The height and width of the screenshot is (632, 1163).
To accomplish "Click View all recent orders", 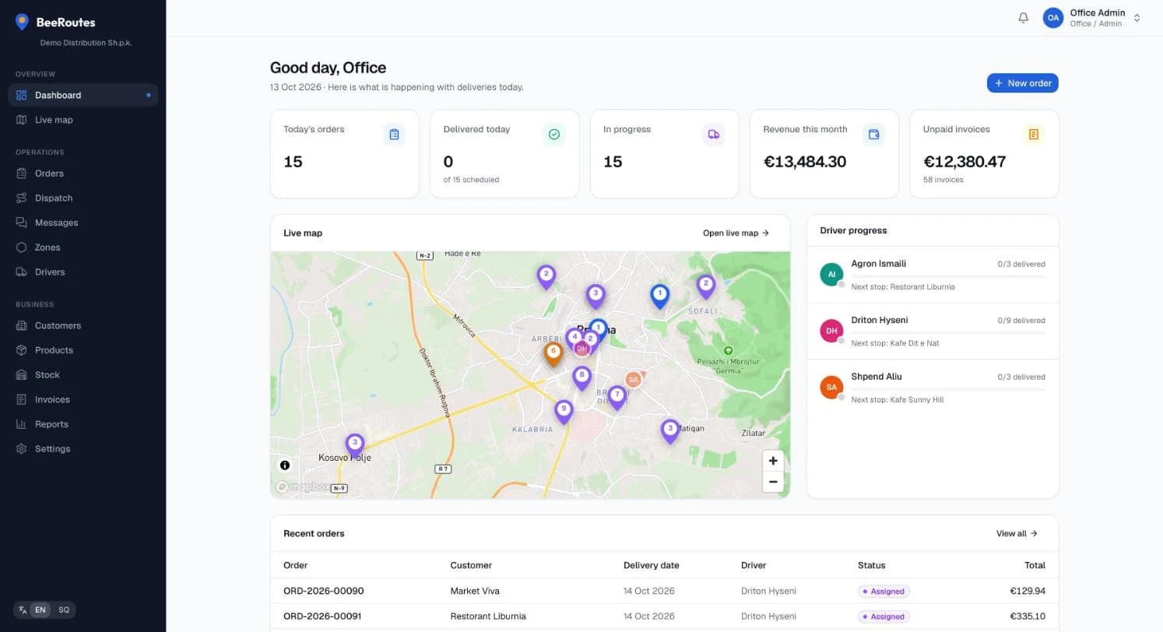I will pyautogui.click(x=1017, y=533).
